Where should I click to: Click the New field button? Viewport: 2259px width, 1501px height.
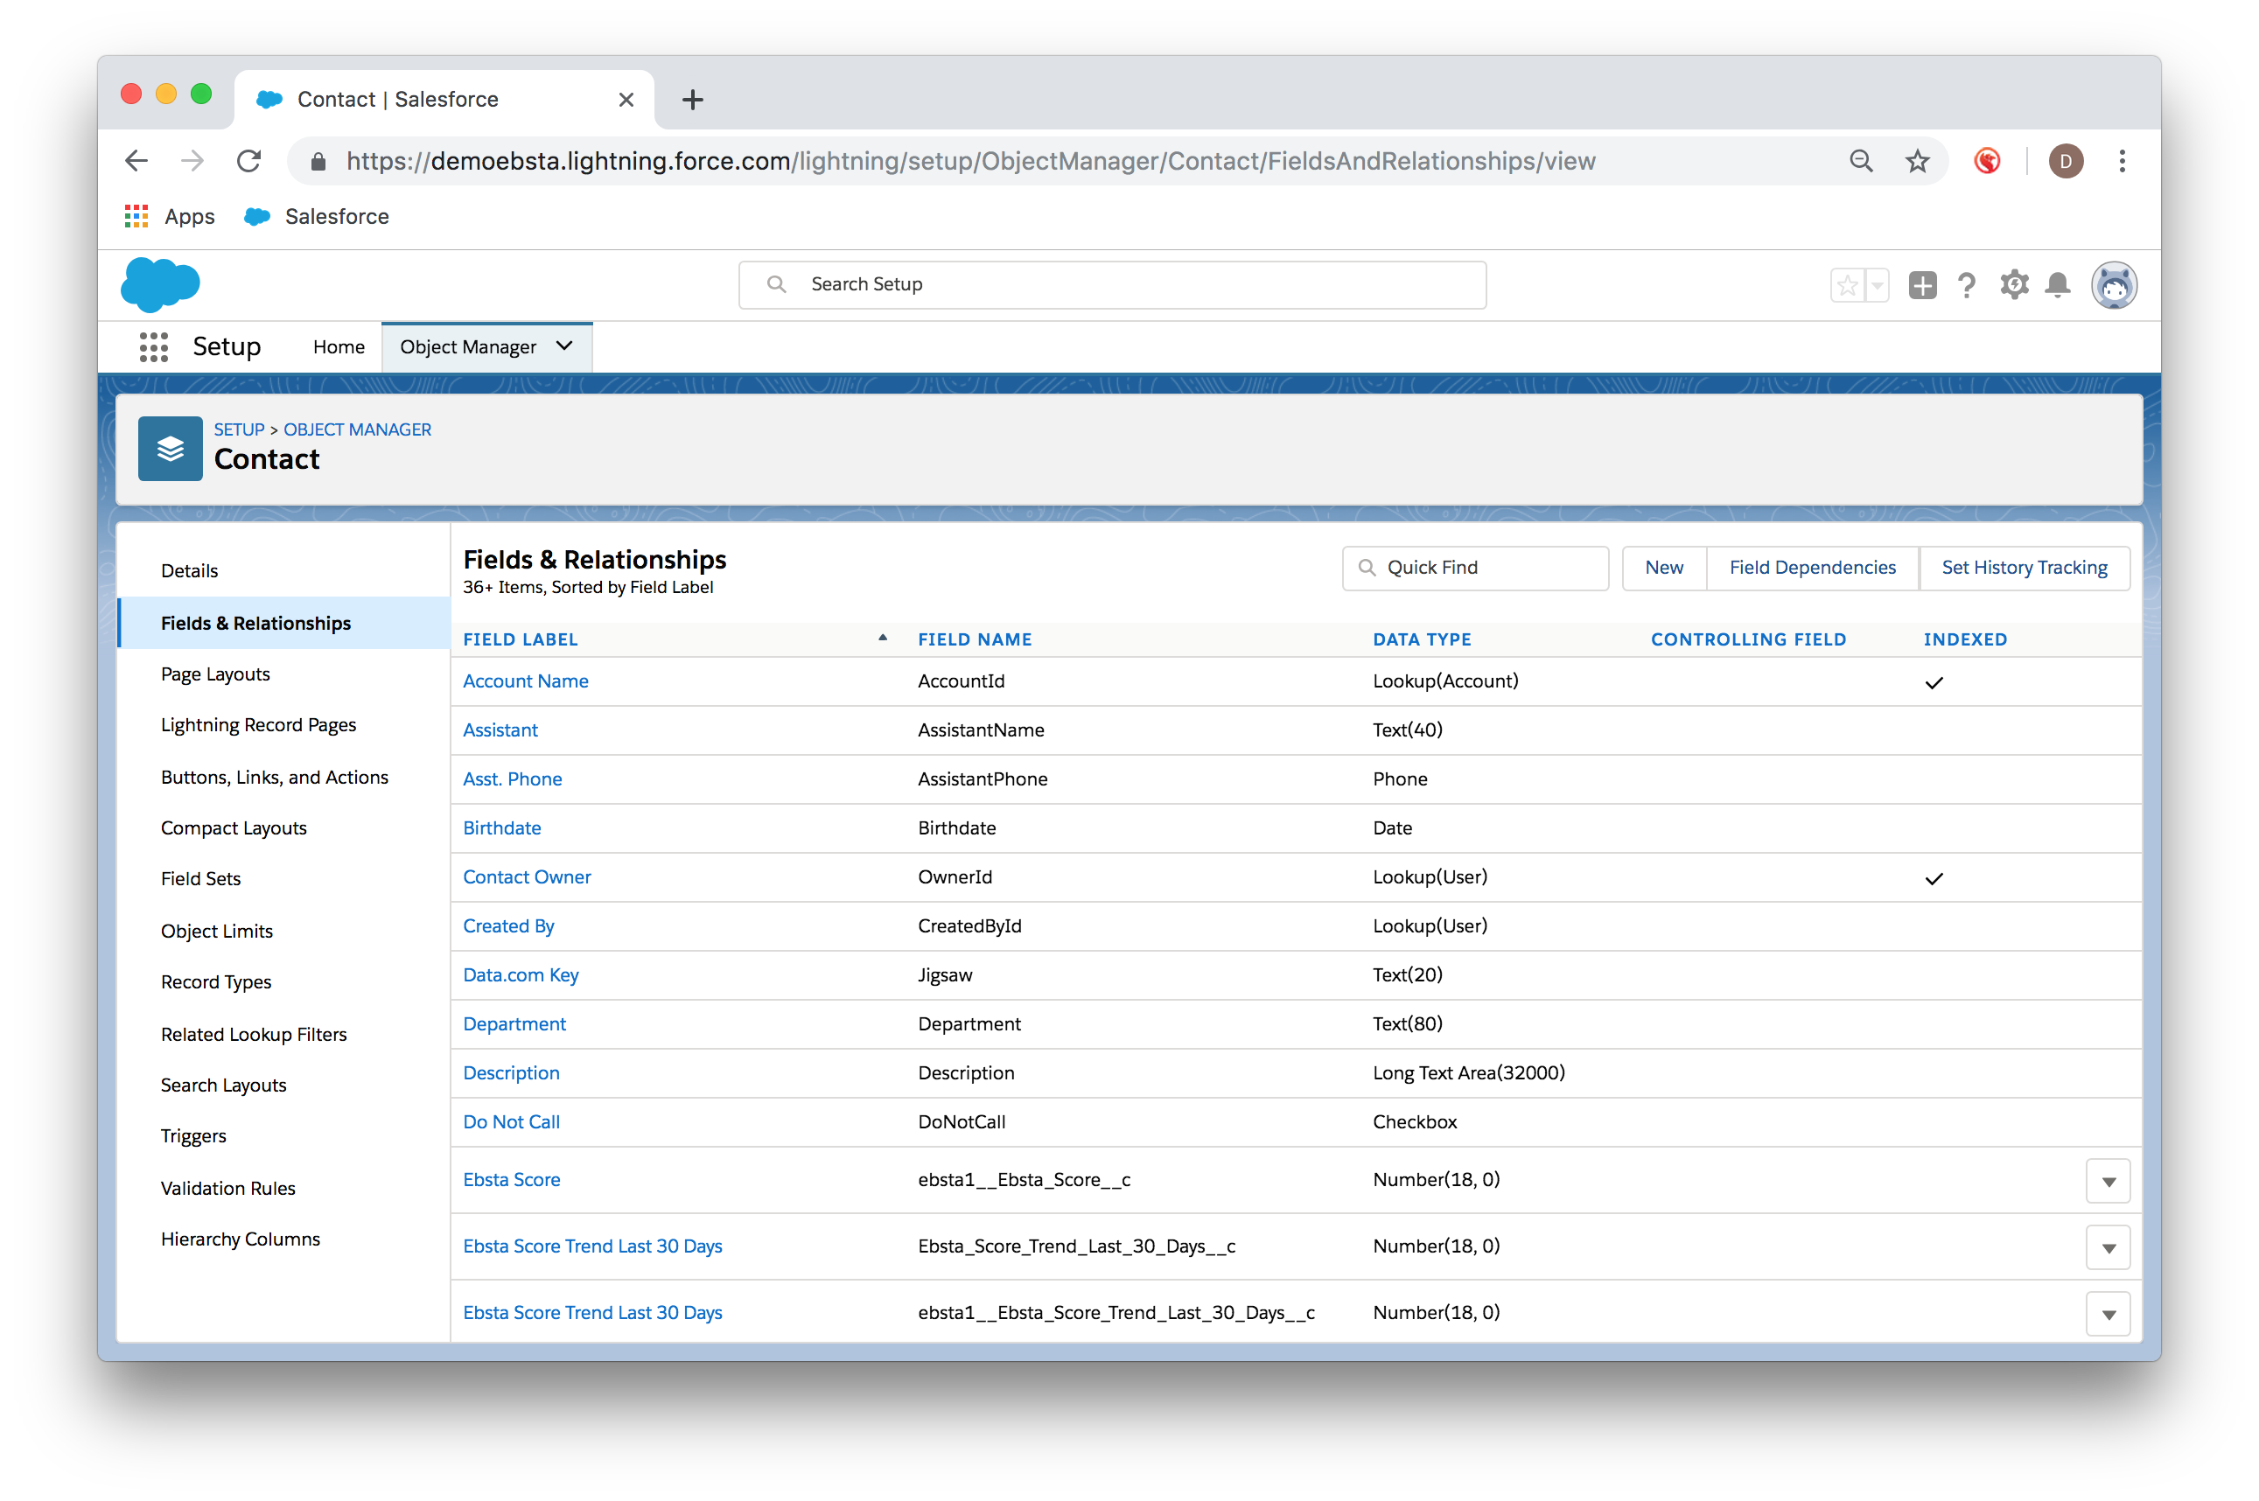(x=1663, y=568)
